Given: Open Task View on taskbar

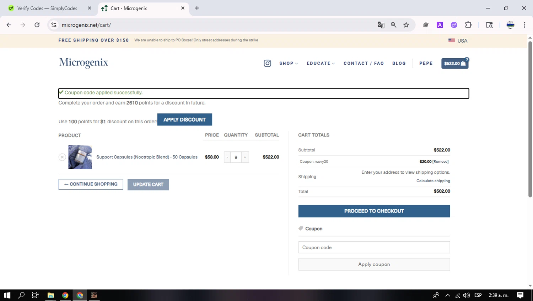Looking at the screenshot, I should [35, 295].
